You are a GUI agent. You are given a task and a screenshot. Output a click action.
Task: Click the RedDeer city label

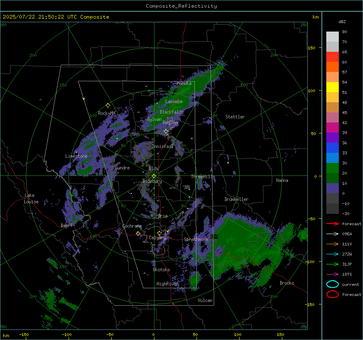(171, 122)
